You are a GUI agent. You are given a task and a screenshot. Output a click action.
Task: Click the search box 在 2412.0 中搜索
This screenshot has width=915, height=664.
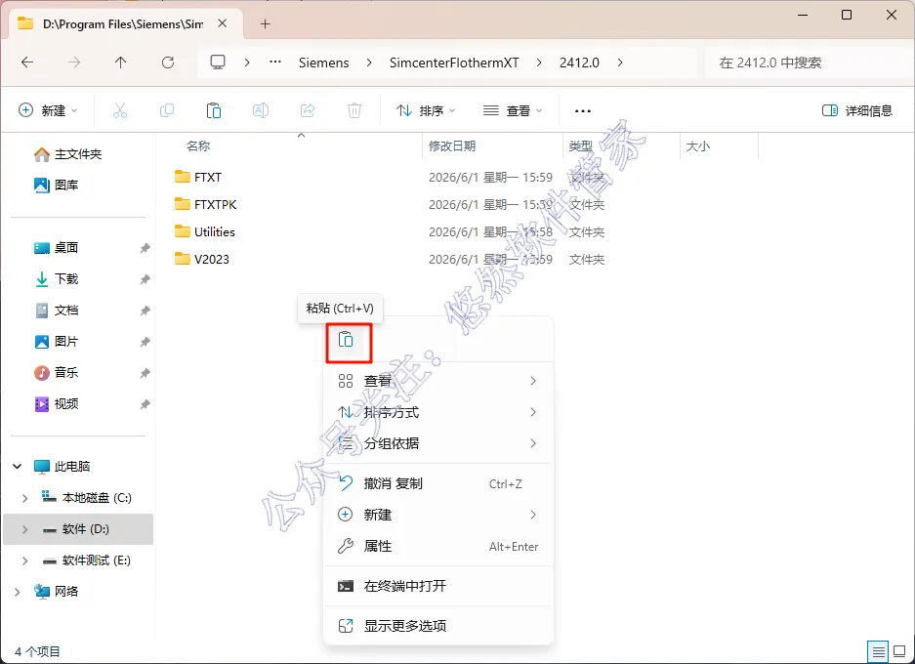tap(809, 62)
